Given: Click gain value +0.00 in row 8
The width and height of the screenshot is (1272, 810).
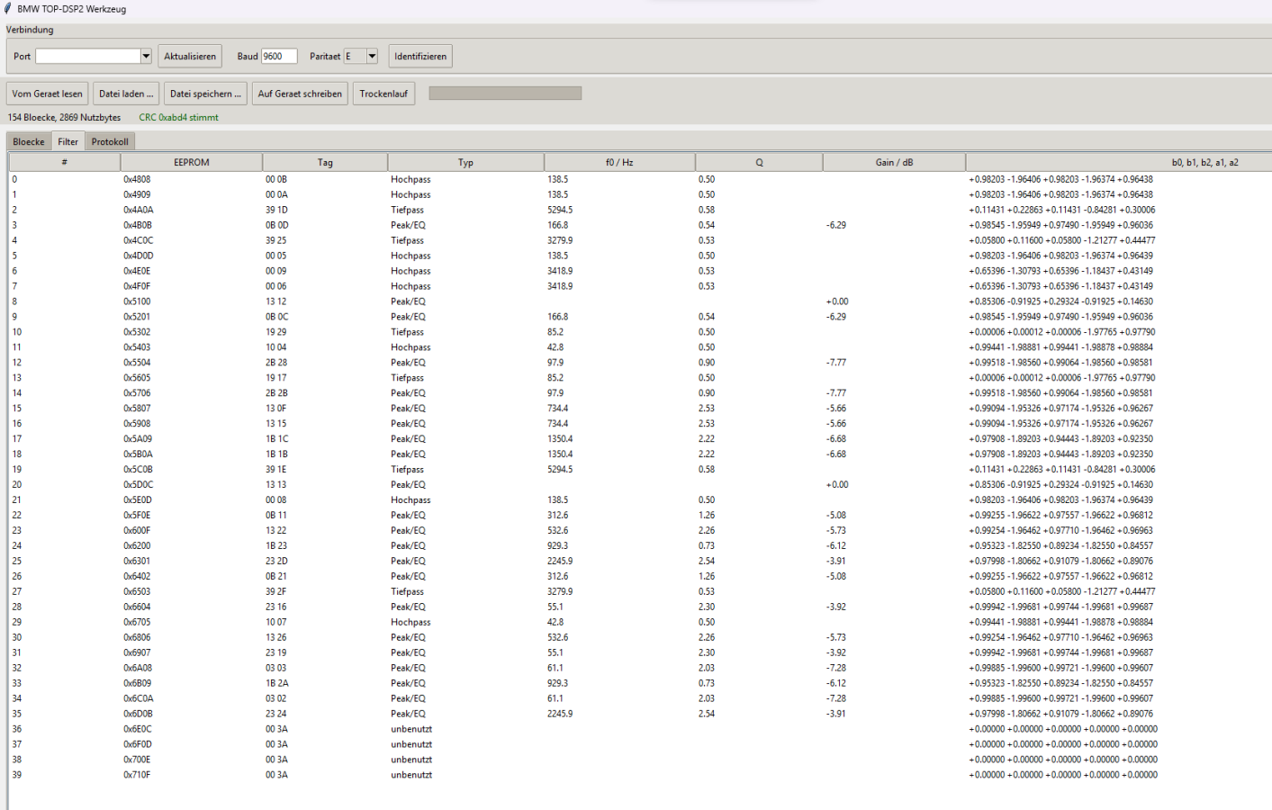Looking at the screenshot, I should tap(837, 301).
